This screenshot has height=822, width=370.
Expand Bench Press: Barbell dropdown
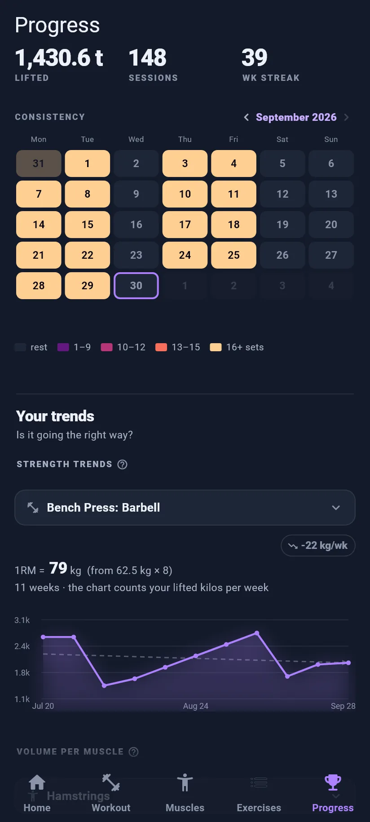[185, 508]
